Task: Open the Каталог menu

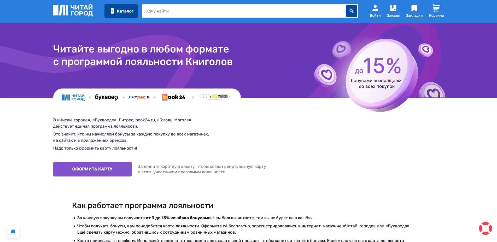Action: pos(121,11)
